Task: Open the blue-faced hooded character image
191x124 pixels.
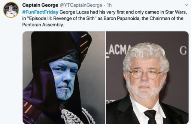Action: coord(64,77)
